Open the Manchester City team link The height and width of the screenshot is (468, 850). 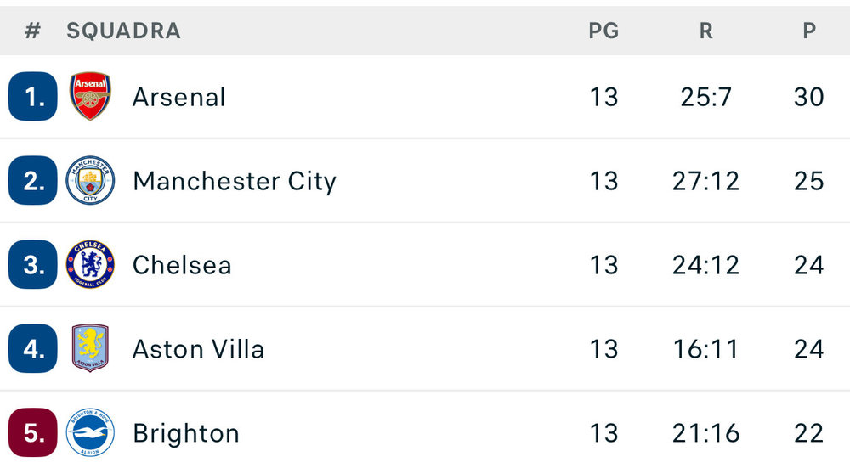[x=234, y=181]
